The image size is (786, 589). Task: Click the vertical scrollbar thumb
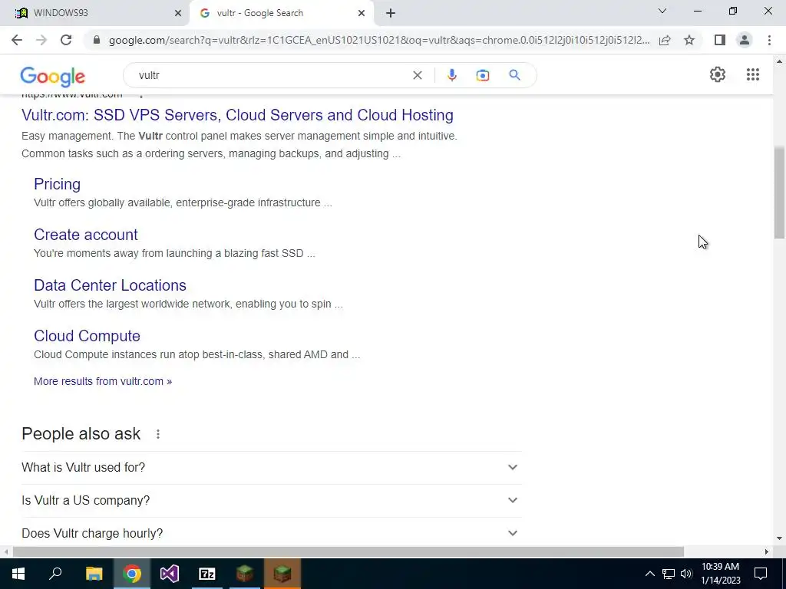779,192
